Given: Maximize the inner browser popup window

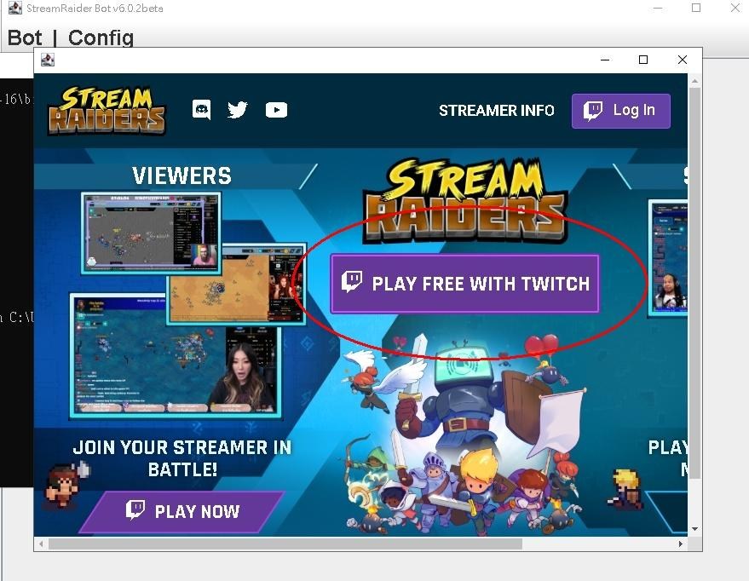Looking at the screenshot, I should click(643, 60).
